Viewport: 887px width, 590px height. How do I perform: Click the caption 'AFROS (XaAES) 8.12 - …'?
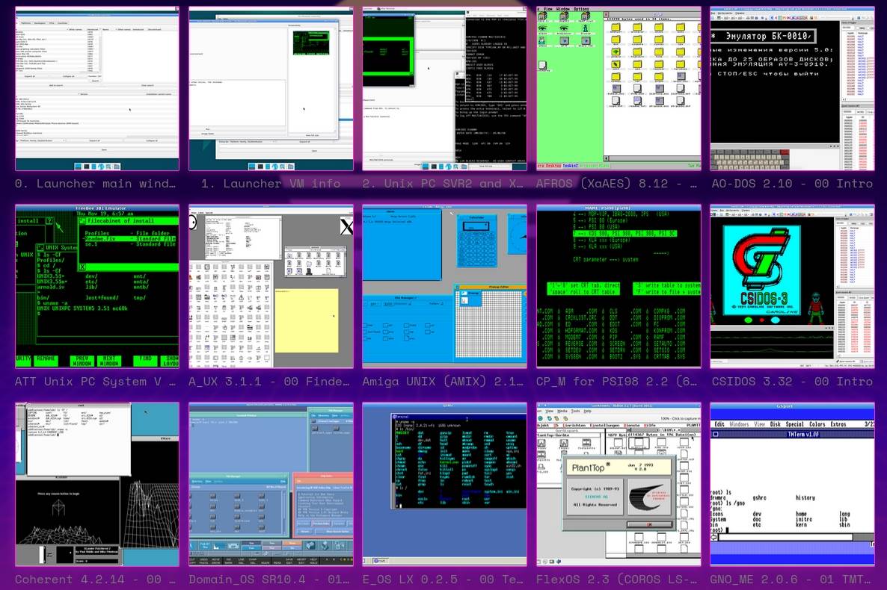[616, 184]
